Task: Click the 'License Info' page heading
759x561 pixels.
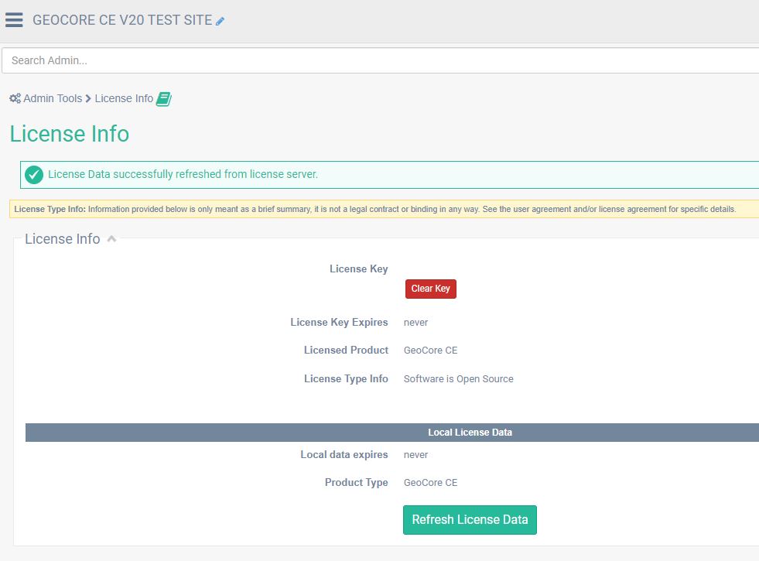Action: pyautogui.click(x=69, y=134)
